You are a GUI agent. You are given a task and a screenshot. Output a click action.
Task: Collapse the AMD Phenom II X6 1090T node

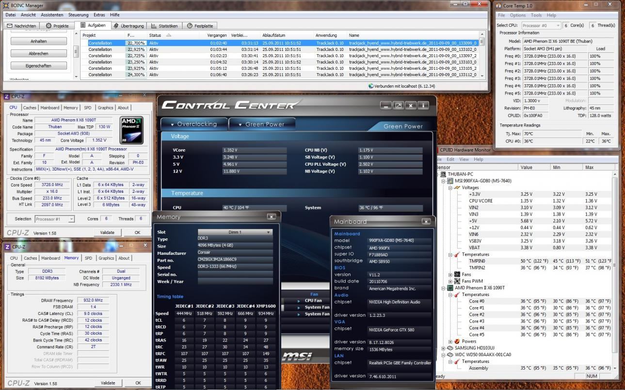click(443, 288)
